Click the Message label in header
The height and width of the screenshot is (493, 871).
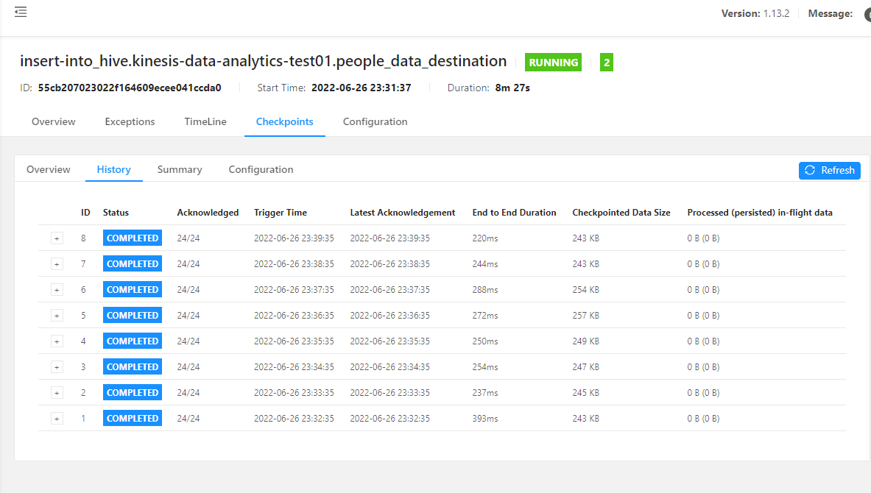830,13
